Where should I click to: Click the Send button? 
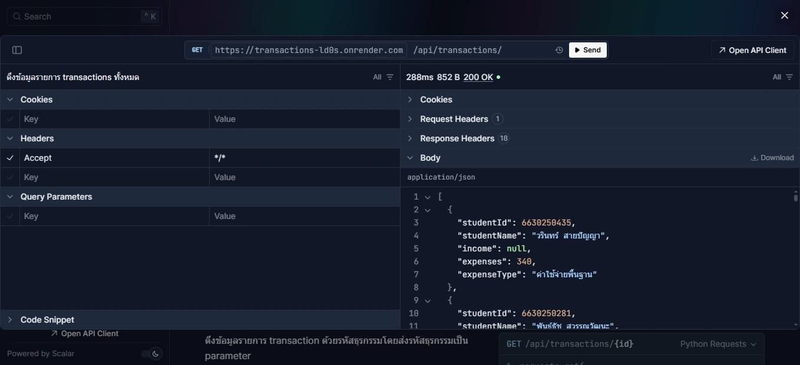[587, 49]
